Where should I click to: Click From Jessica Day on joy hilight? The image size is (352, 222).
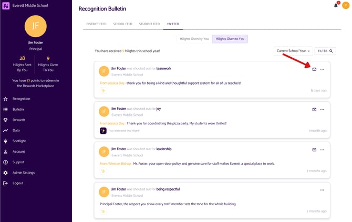point(112,123)
